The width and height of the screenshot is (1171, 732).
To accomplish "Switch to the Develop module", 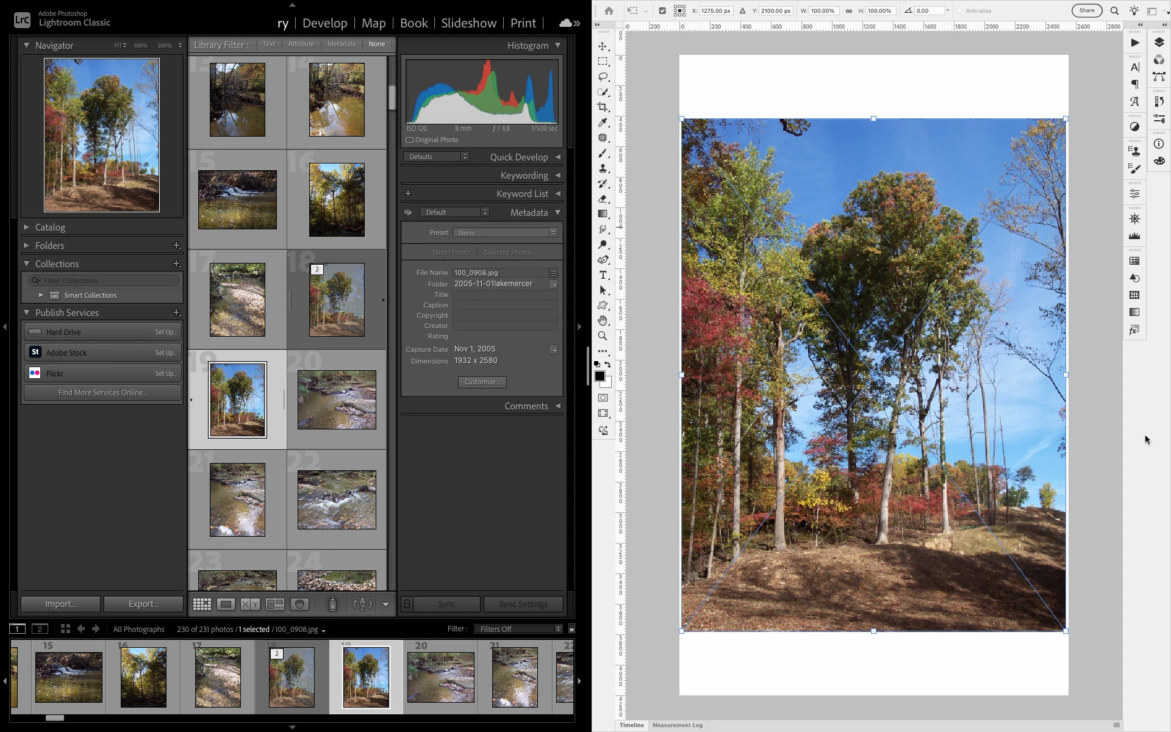I will tap(324, 23).
